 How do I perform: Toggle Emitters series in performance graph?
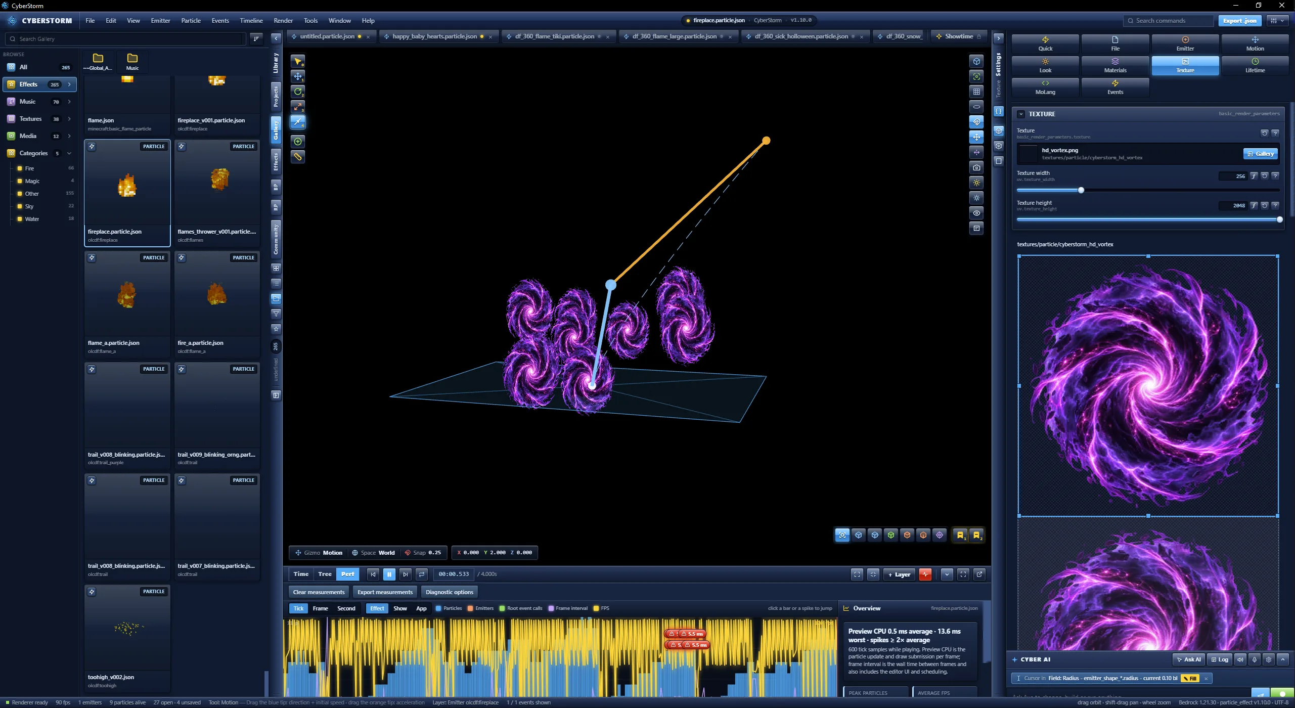(480, 608)
